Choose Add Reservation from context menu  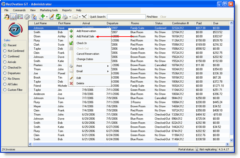pos(86,31)
